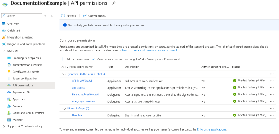Click the Diagnose and solve problems wrench icon

[x=4, y=44]
